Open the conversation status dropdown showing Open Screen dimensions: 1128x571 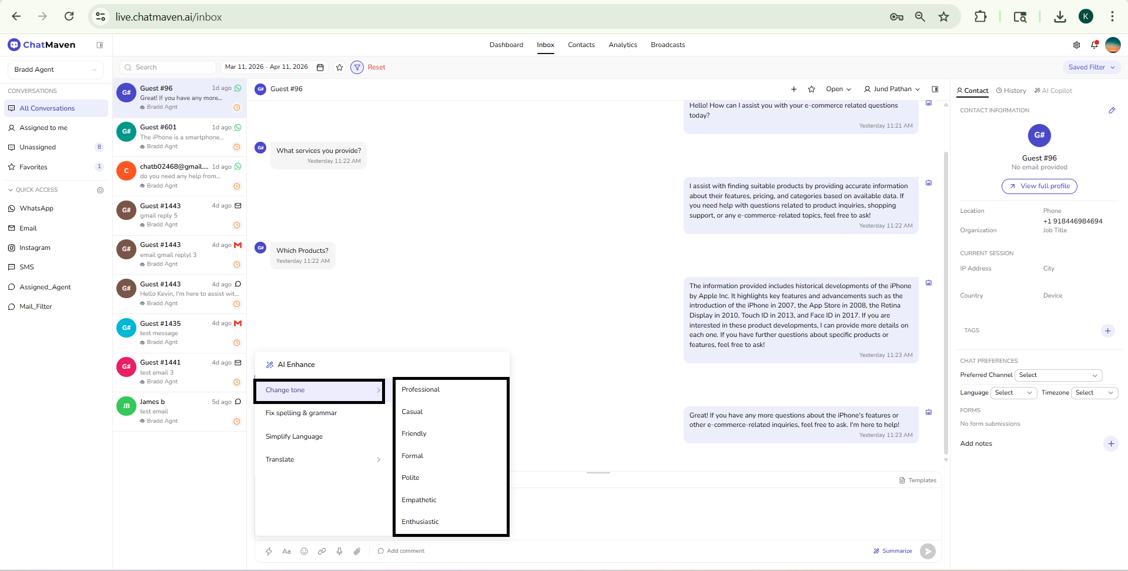point(838,89)
